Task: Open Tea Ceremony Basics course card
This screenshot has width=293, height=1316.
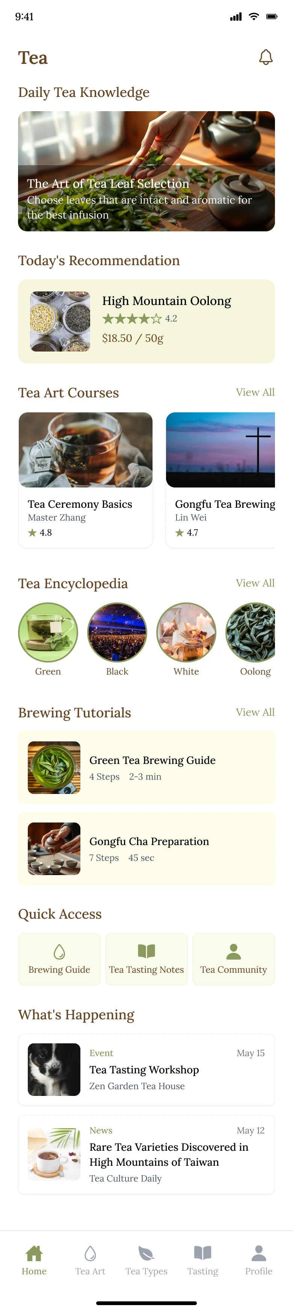Action: coord(85,480)
